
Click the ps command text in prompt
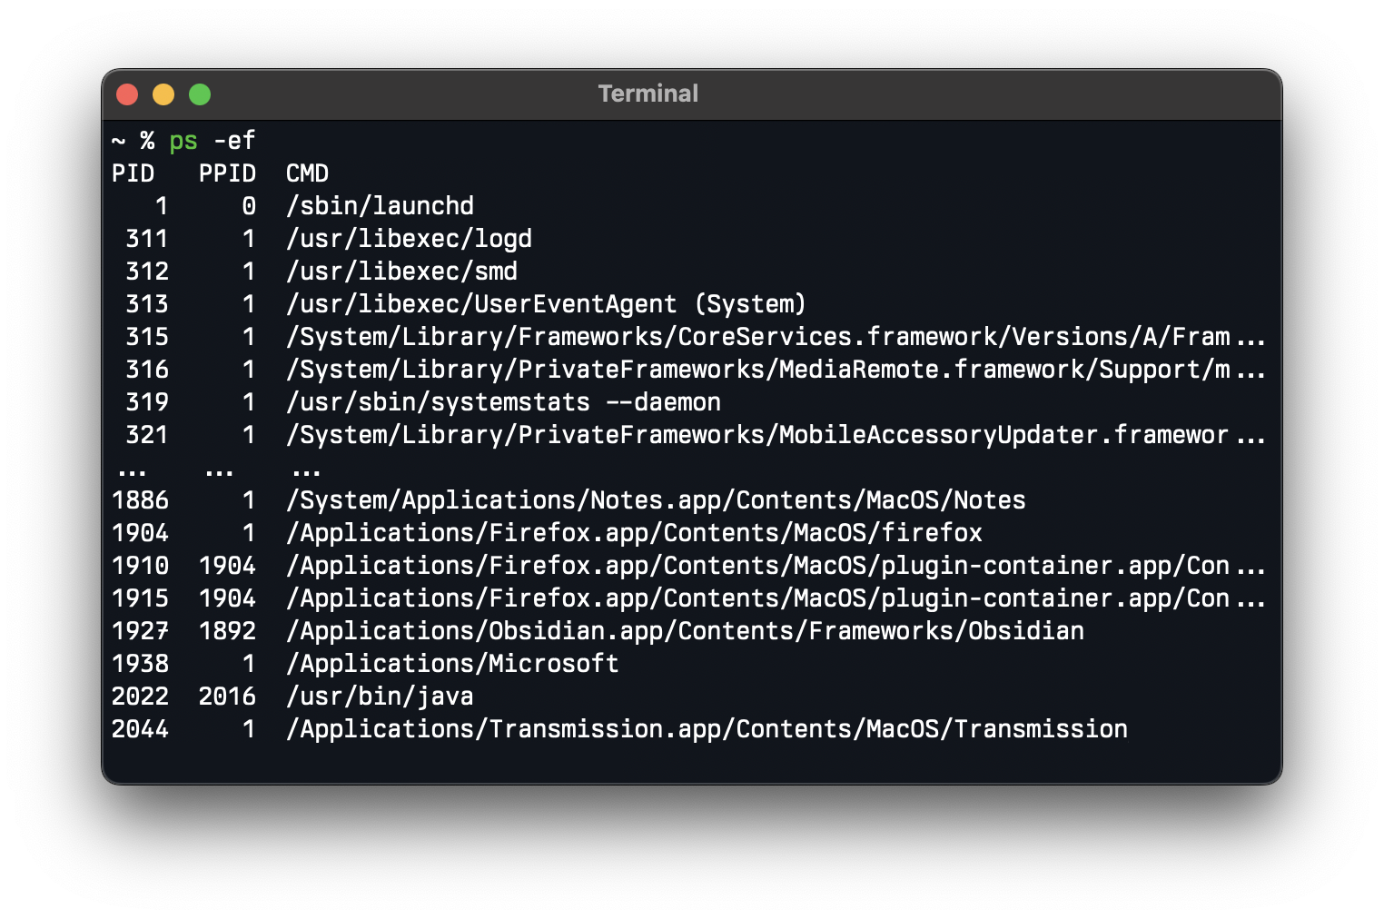(x=183, y=141)
